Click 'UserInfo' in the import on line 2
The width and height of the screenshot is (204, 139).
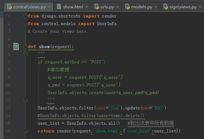pos(107,24)
